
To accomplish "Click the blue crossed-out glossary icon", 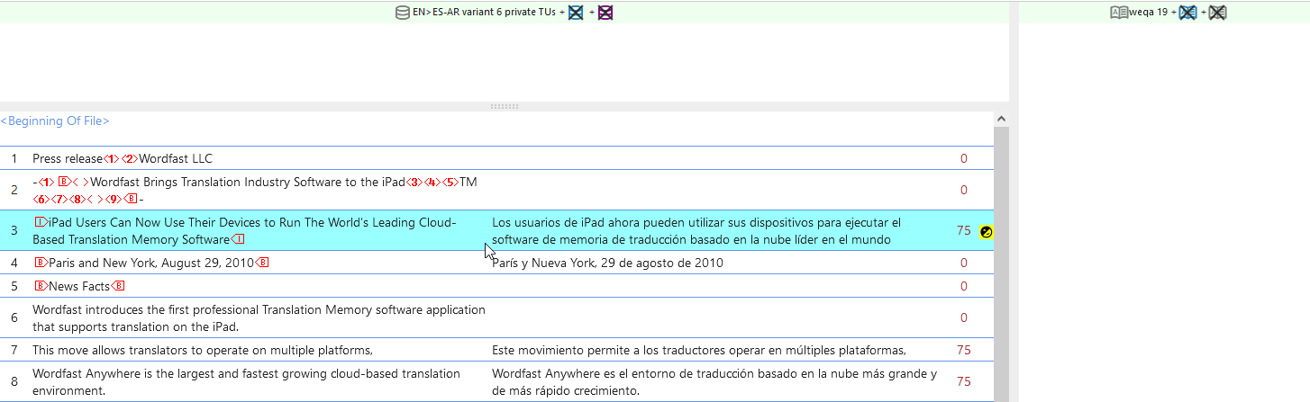I will coord(1188,13).
